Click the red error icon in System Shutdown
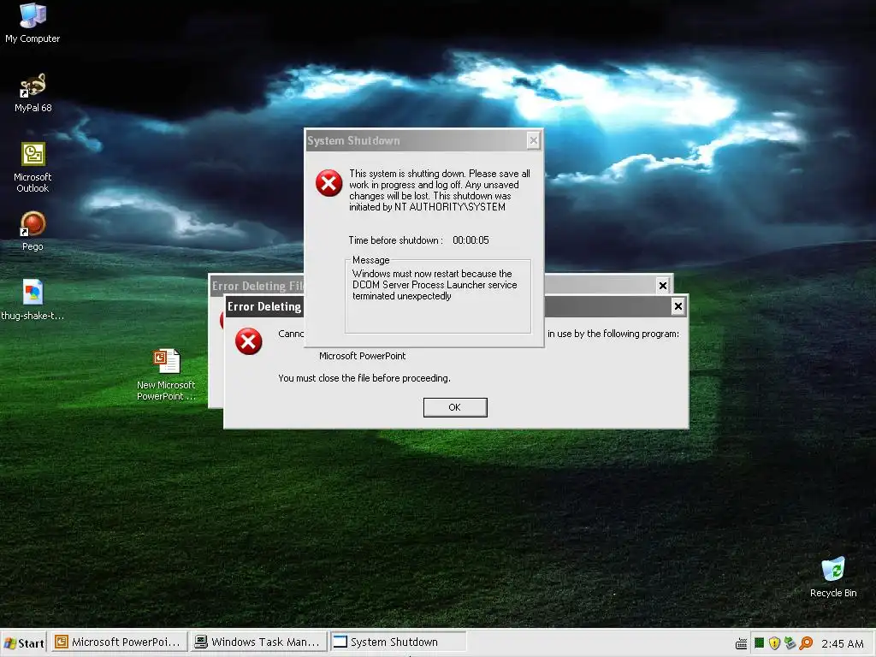This screenshot has height=657, width=876. click(x=329, y=183)
